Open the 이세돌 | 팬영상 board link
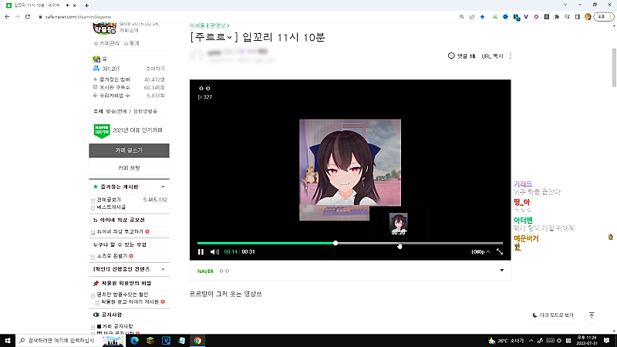Screen dimensions: 617x347 click(209, 25)
